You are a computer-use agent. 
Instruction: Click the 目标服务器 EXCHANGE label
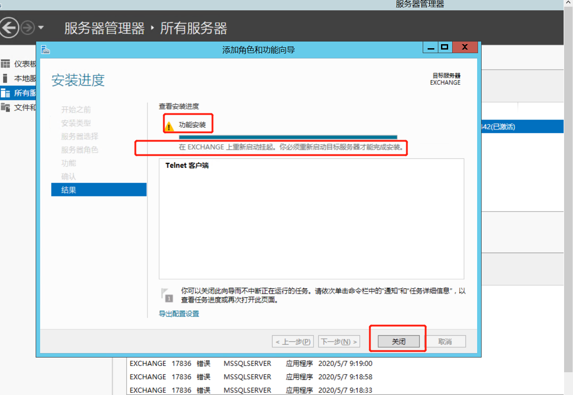446,79
